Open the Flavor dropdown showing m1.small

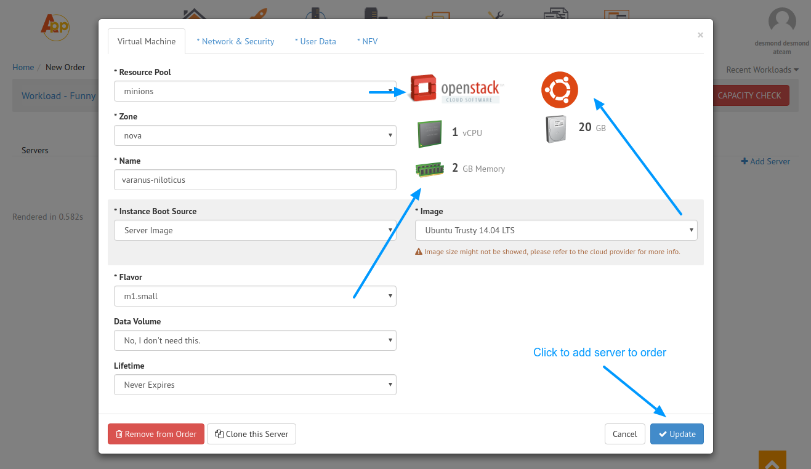pos(255,296)
